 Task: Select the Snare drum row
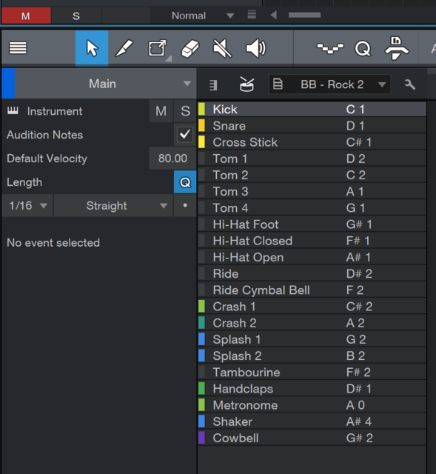(x=312, y=126)
